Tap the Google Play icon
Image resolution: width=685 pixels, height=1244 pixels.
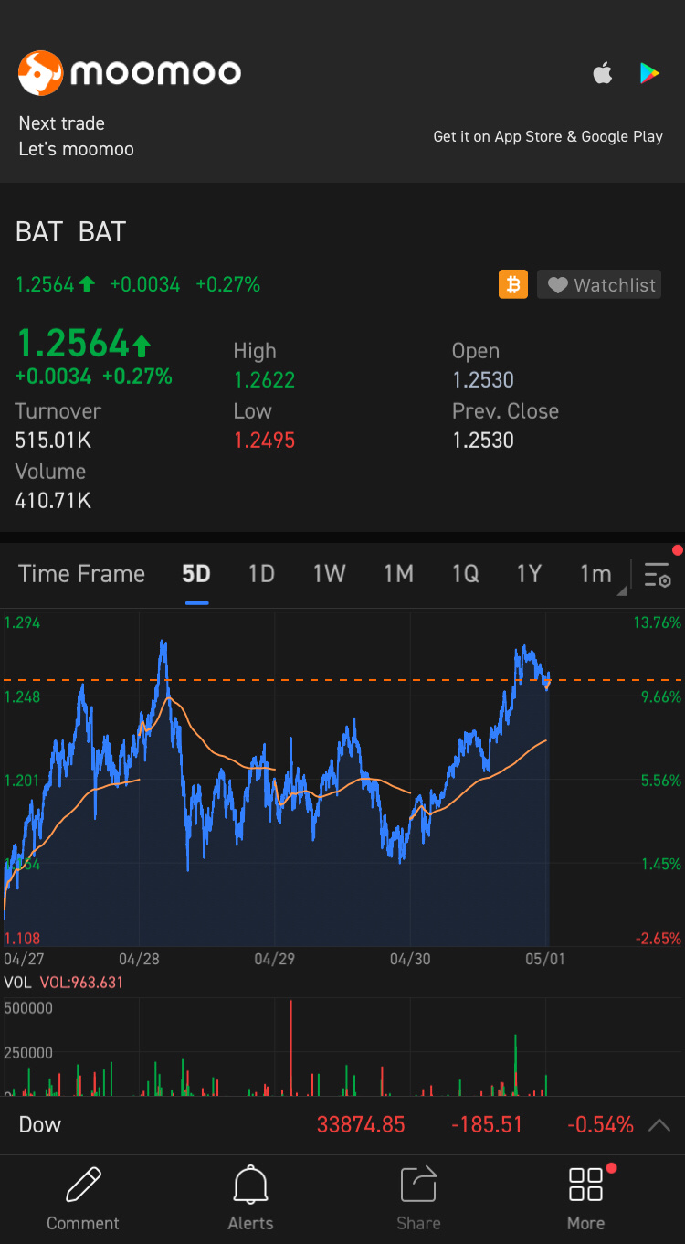(x=649, y=73)
